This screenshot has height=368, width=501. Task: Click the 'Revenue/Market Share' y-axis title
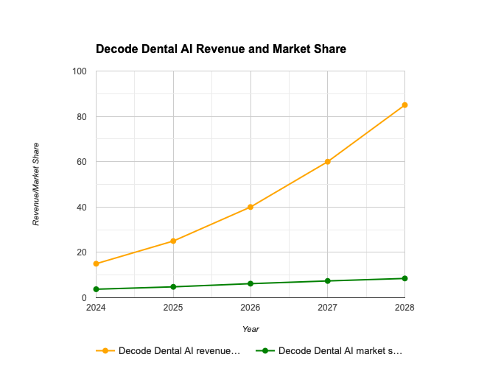[x=36, y=184]
